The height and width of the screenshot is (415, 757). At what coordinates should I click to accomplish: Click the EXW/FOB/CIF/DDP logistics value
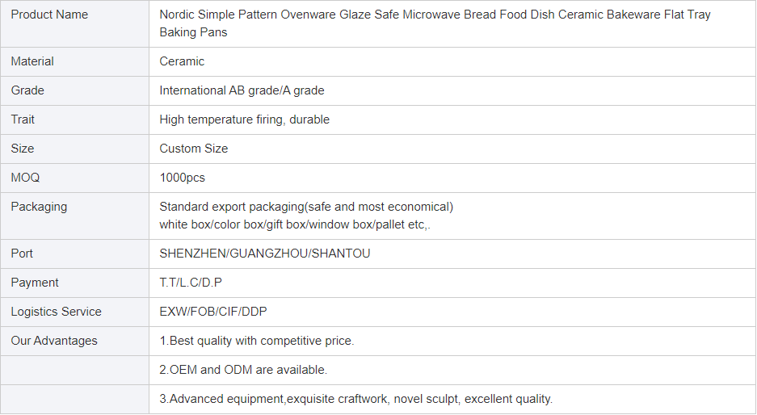pos(213,312)
